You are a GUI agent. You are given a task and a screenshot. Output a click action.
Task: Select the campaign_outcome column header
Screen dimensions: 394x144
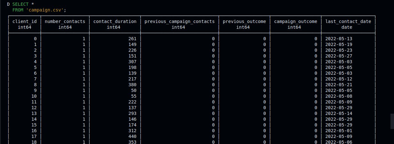(295, 21)
